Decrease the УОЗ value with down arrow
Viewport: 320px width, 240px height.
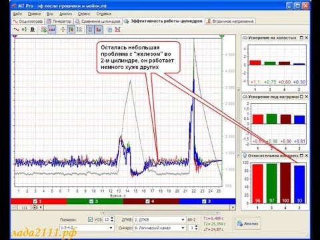click(112, 221)
